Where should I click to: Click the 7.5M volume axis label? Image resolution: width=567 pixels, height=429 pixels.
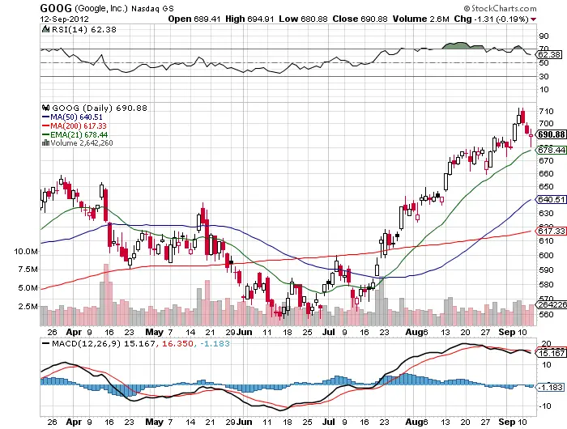tap(28, 270)
